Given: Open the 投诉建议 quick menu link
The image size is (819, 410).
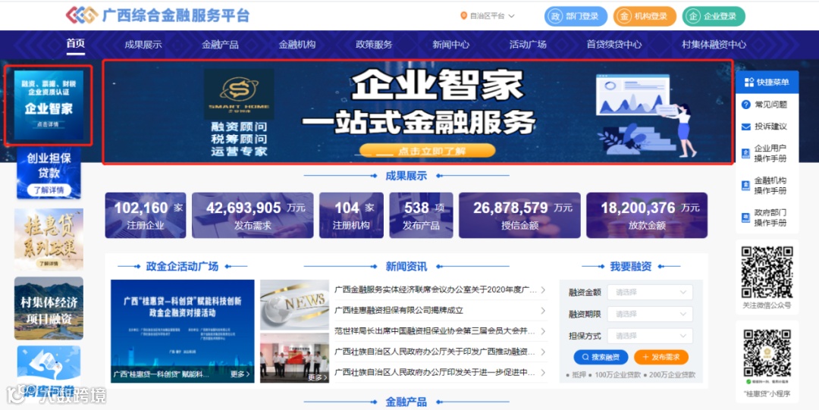Looking at the screenshot, I should coord(770,127).
